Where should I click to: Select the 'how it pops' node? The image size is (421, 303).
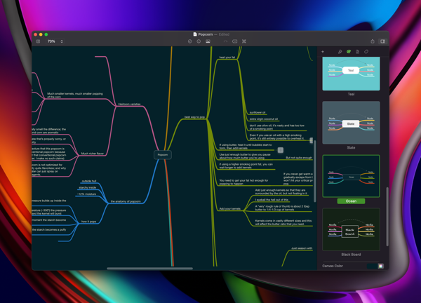88,222
